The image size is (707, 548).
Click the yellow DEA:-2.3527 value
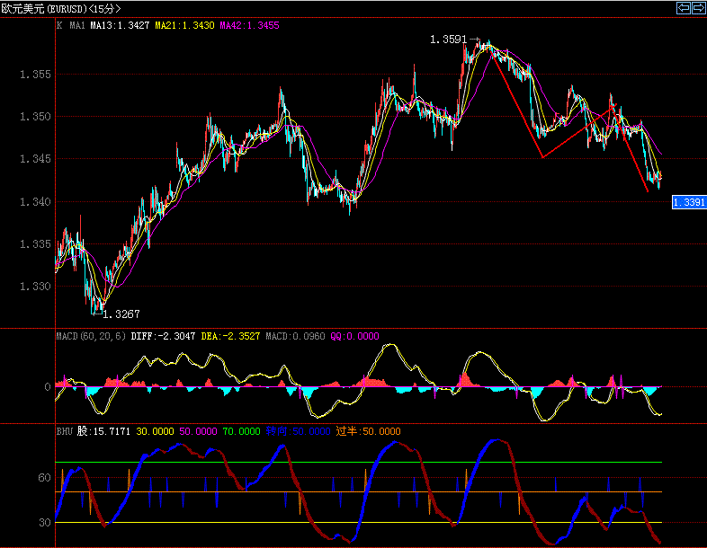(x=230, y=336)
